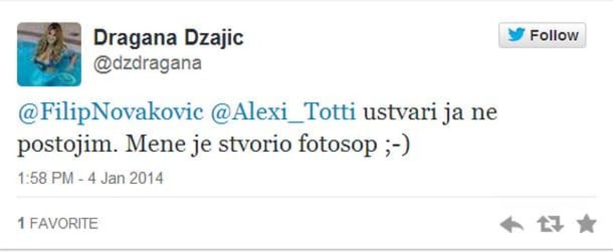The image size is (613, 252).
Task: Open Dragana Dzajic's profile picture
Action: coord(49,54)
